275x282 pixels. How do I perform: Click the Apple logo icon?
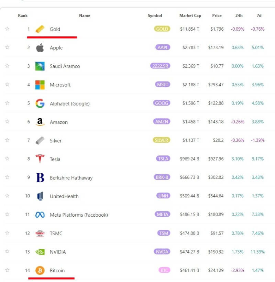coord(40,48)
